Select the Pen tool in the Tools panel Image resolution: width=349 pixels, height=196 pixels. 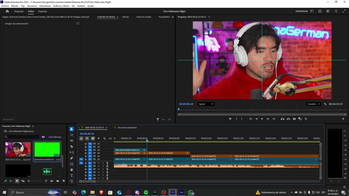pos(72,158)
